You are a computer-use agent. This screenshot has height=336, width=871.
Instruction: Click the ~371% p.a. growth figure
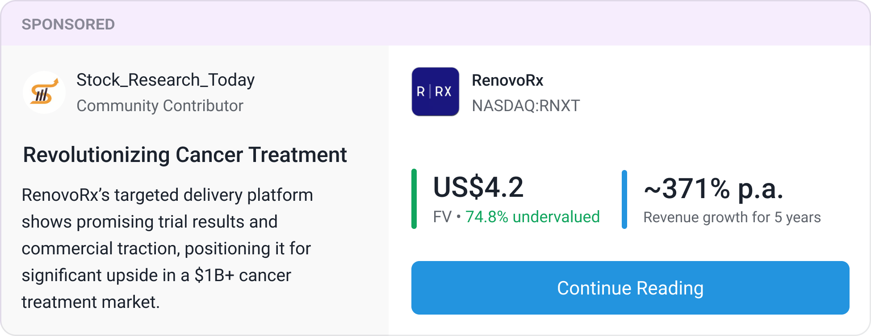tap(713, 189)
